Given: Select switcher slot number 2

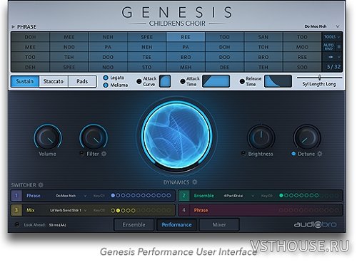Looking at the screenshot, I should click(x=183, y=196).
